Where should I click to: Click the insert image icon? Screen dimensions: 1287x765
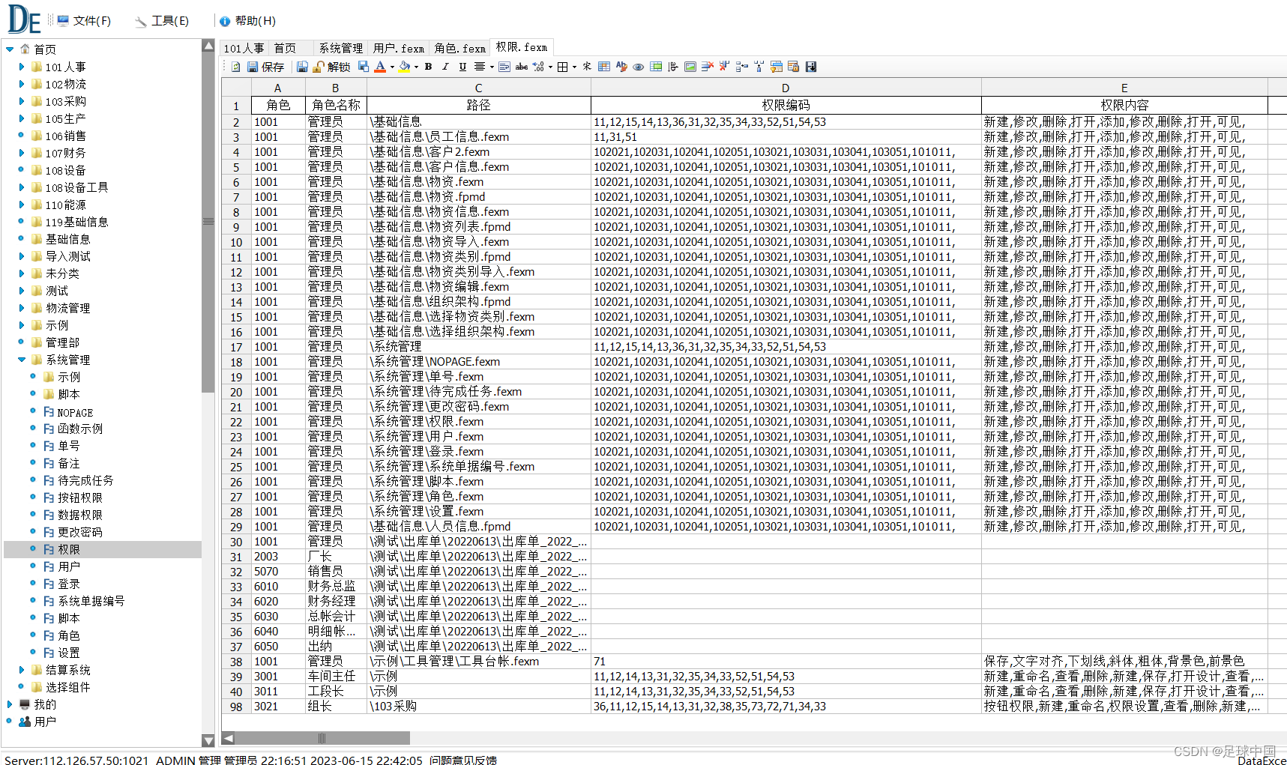pyautogui.click(x=690, y=67)
